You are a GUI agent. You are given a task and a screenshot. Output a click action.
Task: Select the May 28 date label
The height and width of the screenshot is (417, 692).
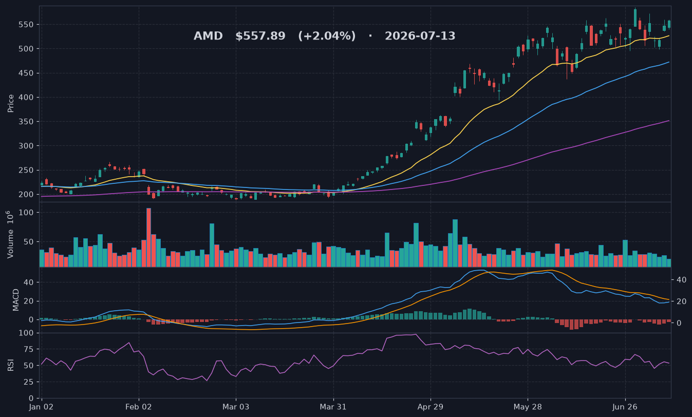coord(528,407)
